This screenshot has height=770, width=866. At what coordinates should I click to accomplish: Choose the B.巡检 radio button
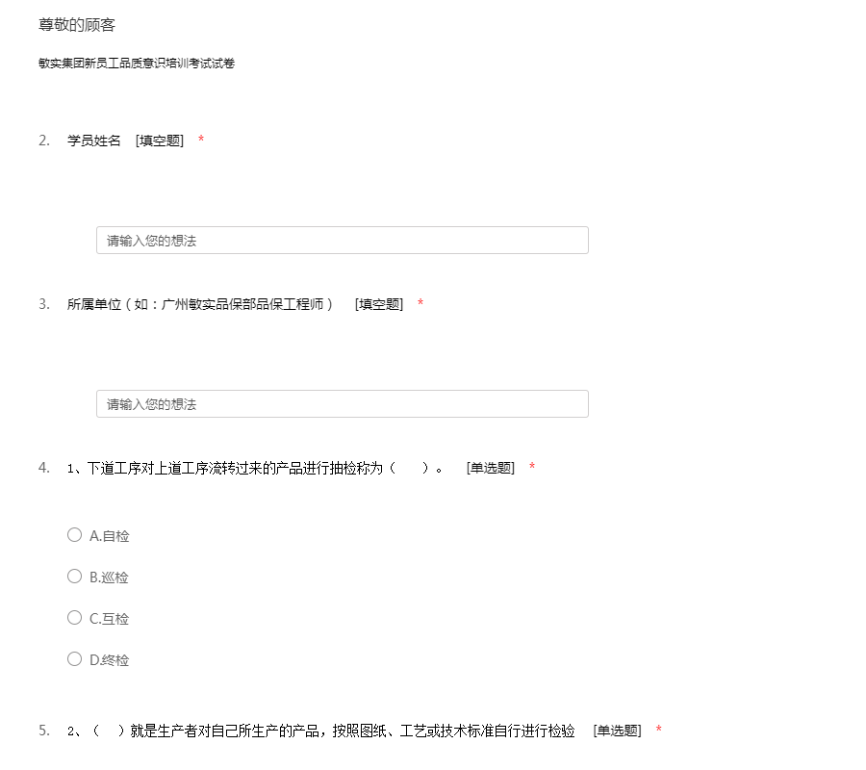point(74,577)
